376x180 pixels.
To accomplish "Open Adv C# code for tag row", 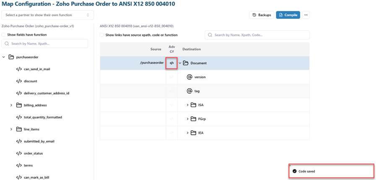I will (171, 91).
